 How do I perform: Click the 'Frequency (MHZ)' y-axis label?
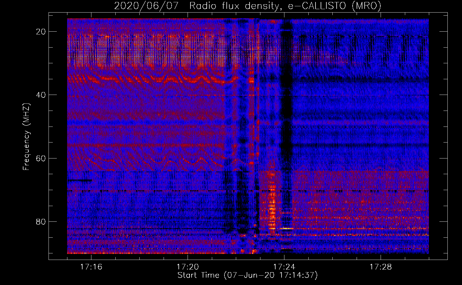26,137
